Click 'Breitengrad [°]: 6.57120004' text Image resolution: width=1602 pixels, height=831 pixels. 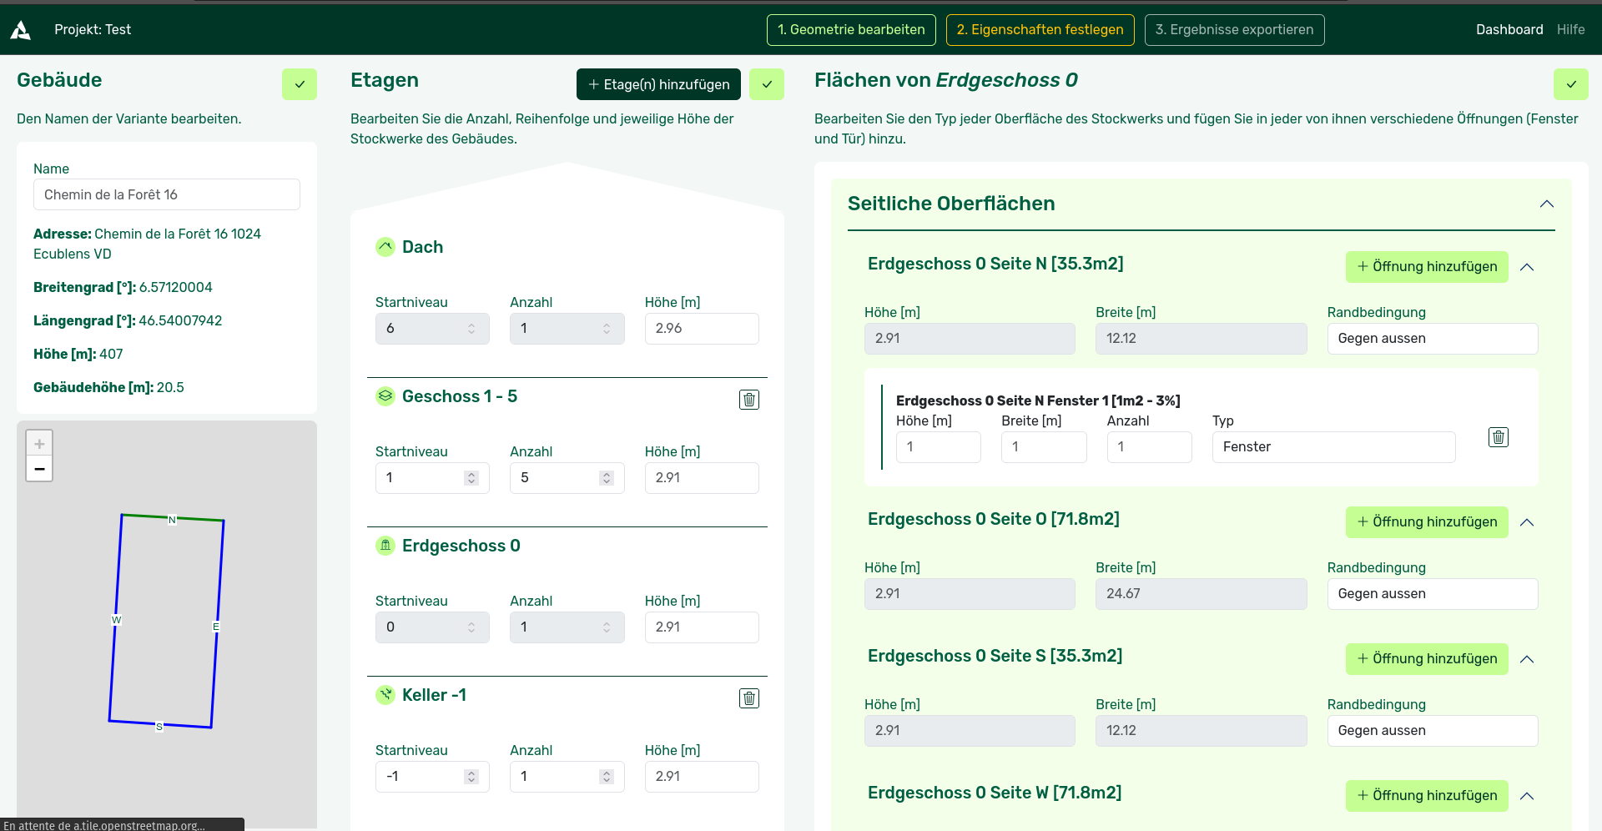coord(123,287)
